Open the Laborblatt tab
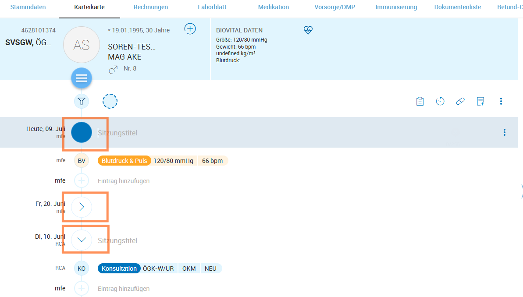The width and height of the screenshot is (523, 297). pos(213,7)
